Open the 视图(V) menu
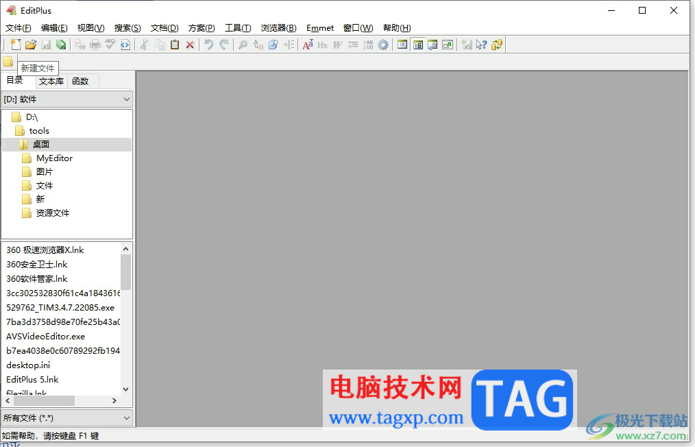This screenshot has height=447, width=695. [91, 28]
